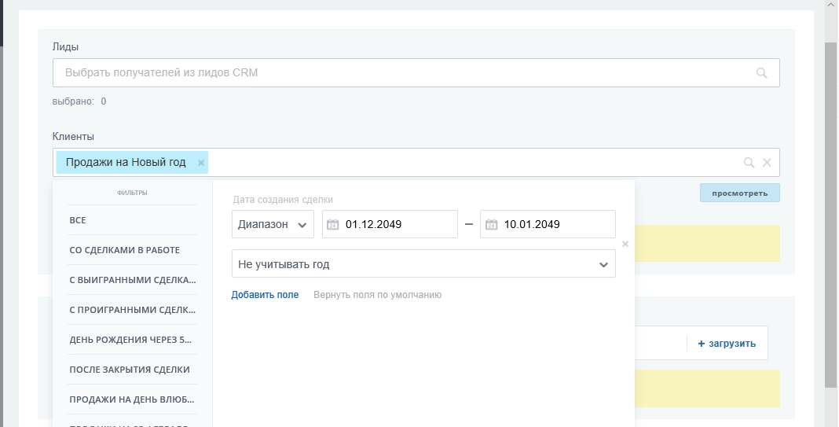Choose 'С проигранными сделками' filter

[x=132, y=310]
